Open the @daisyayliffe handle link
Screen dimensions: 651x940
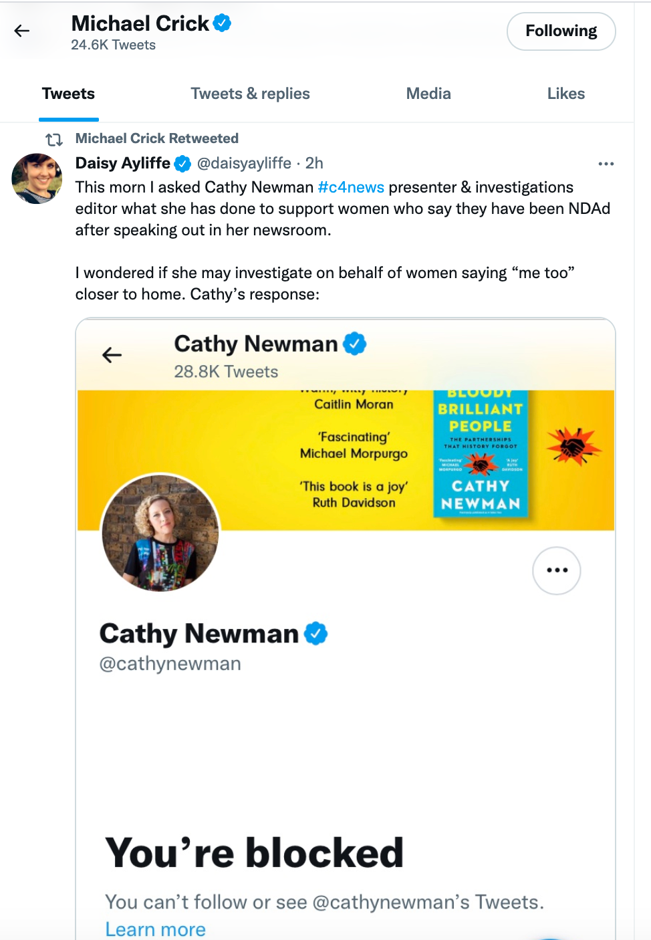244,163
